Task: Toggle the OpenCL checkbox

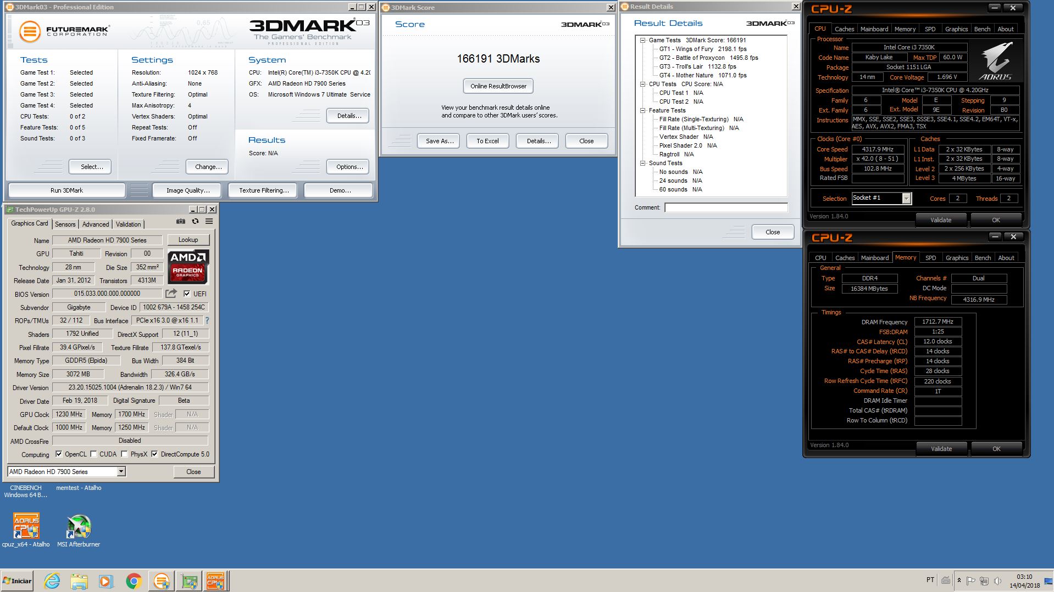Action: pyautogui.click(x=59, y=454)
